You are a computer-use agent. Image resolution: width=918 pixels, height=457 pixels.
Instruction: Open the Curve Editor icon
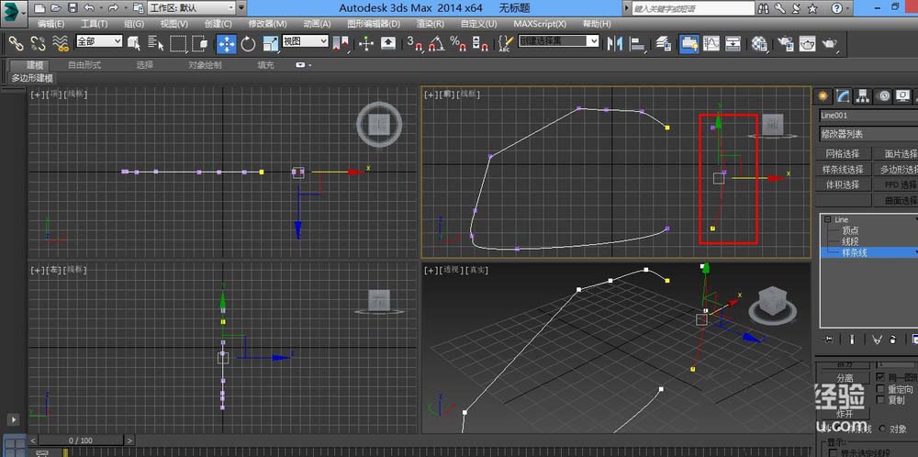[x=711, y=43]
